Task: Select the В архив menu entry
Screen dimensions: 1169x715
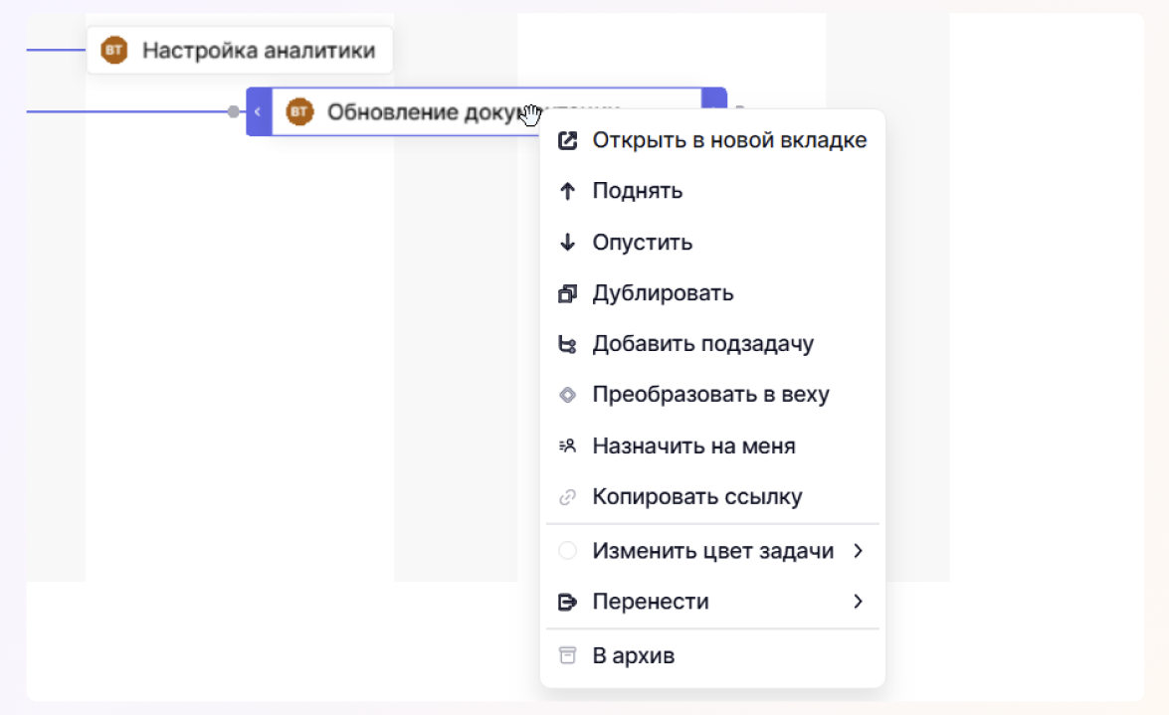Action: pos(633,655)
